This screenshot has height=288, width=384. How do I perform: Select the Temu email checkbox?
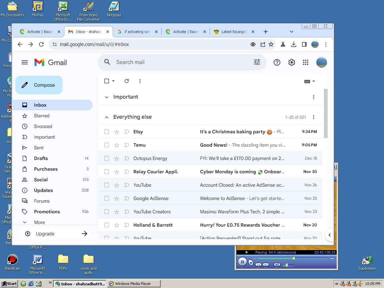tap(107, 145)
